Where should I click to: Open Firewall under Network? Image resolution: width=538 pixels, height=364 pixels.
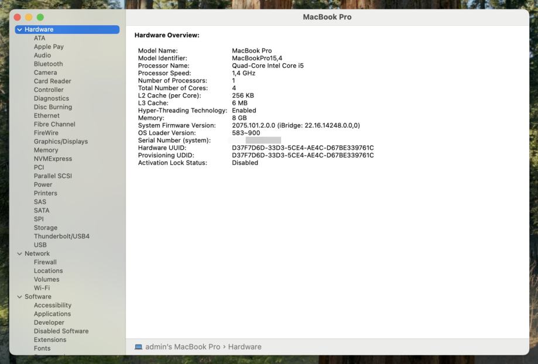[x=45, y=262]
